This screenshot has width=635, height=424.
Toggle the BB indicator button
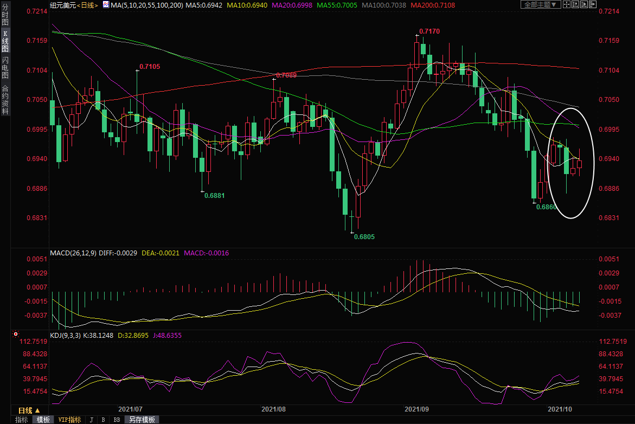117,420
